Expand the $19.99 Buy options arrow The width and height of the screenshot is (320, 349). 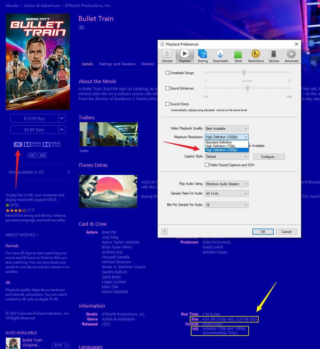pyautogui.click(x=62, y=118)
